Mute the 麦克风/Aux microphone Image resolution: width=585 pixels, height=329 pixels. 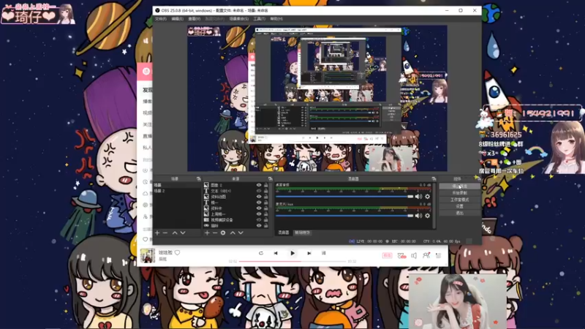pos(418,216)
